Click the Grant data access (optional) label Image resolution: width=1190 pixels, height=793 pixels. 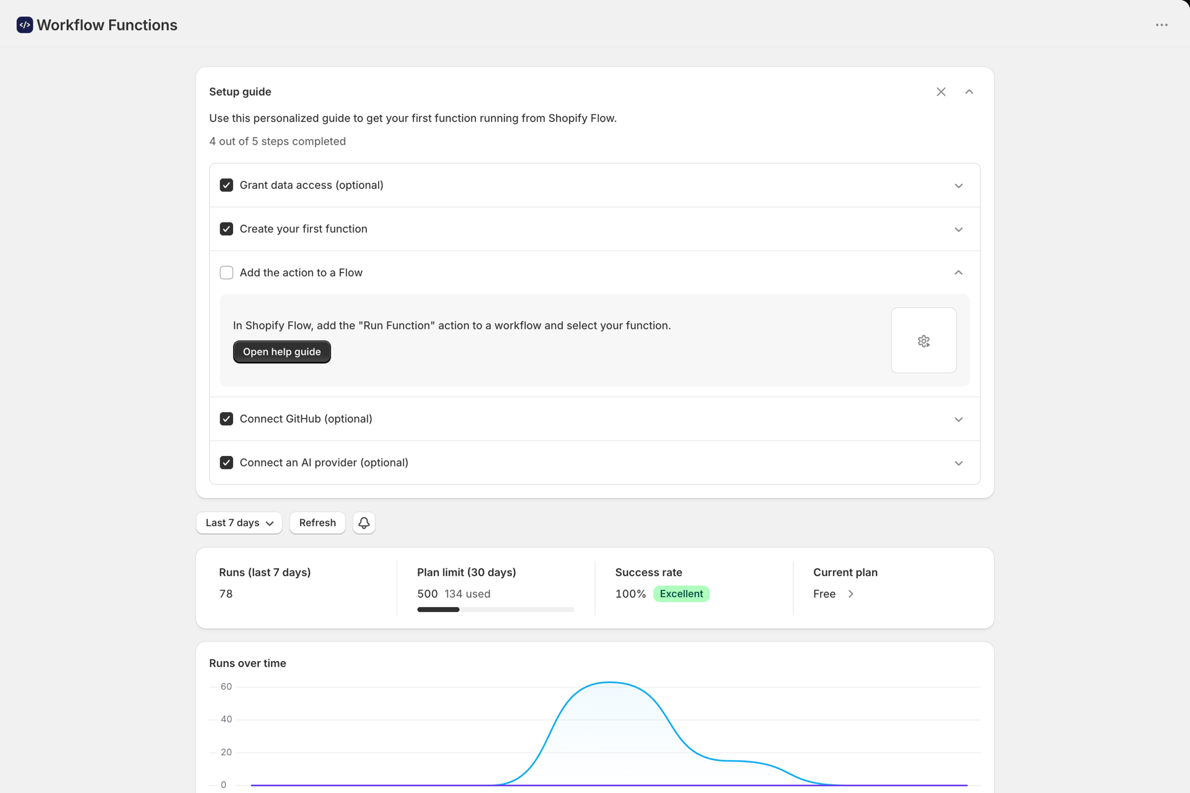(311, 185)
